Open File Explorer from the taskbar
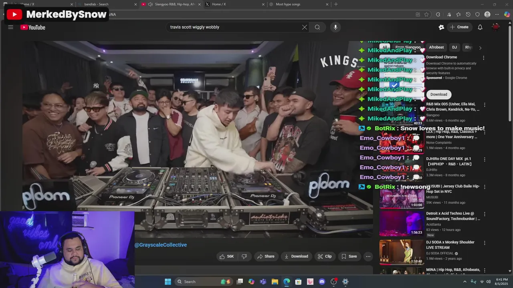 coord(275,282)
